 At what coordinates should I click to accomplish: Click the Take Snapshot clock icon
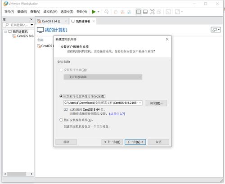pyautogui.click(x=116, y=12)
